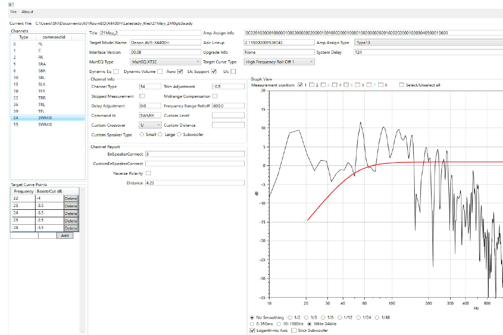Image resolution: width=503 pixels, height=335 pixels.
Task: Toggle the Logarithmic Axis checkbox
Action: point(253,330)
